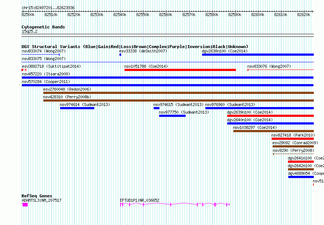The width and height of the screenshot is (324, 225).
Task: Click the 82520k ruler tick label
Action: [74, 15]
